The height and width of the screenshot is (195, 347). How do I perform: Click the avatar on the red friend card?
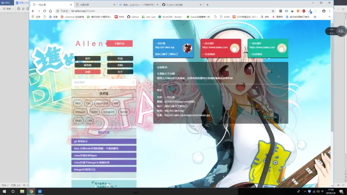(235, 48)
